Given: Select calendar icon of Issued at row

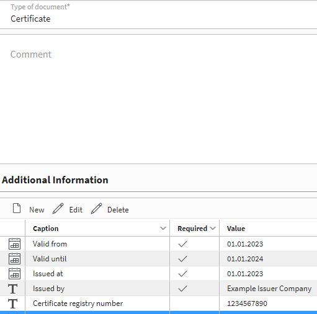Looking at the screenshot, I should 14,274.
